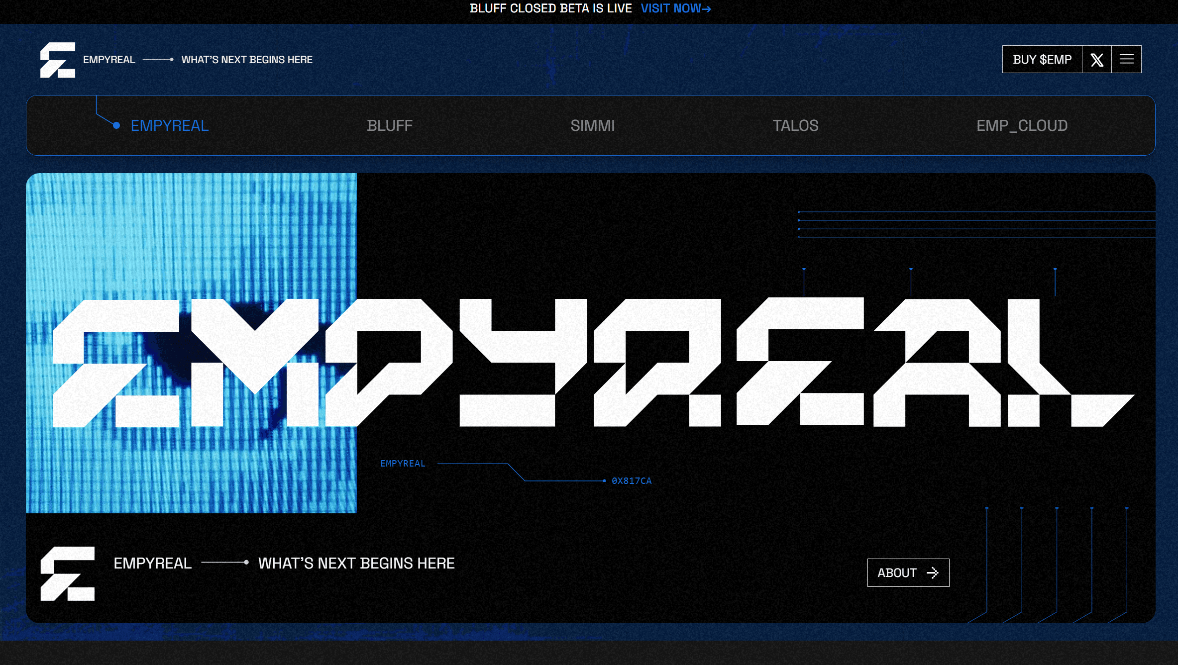Click the 0X817CA contract address label
Screen dimensions: 1178x665
click(x=632, y=480)
